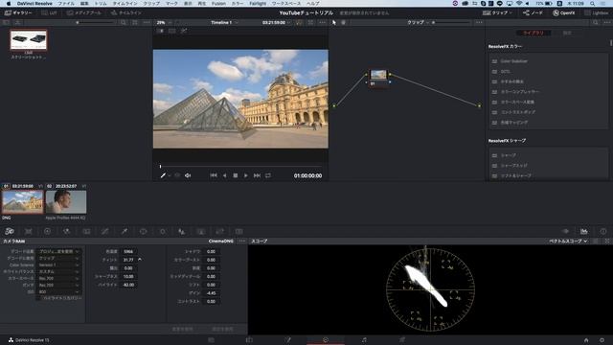Open the Stereoscopic 3D palette icon

(238, 232)
